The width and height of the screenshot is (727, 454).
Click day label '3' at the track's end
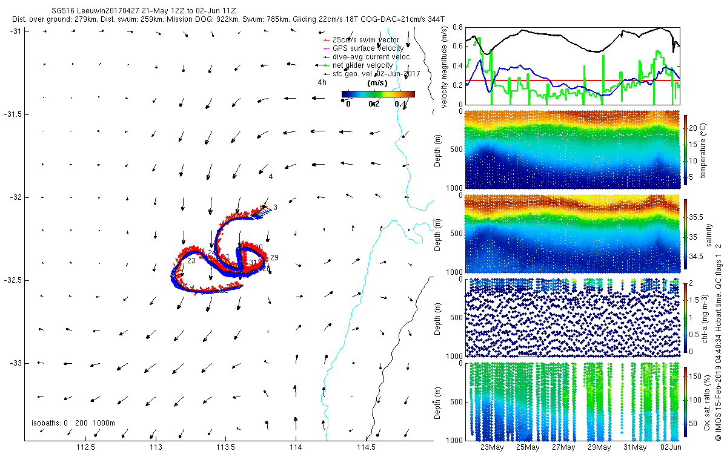(x=275, y=208)
